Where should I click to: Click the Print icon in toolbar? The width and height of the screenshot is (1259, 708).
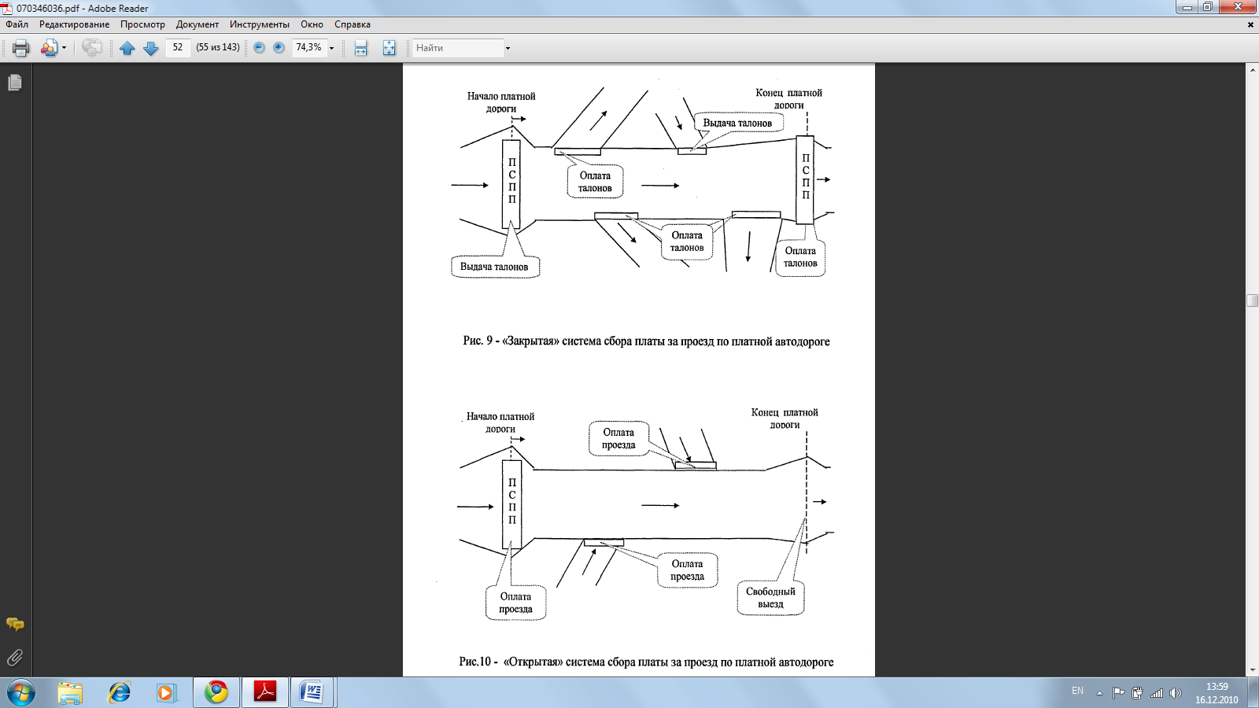pyautogui.click(x=21, y=48)
